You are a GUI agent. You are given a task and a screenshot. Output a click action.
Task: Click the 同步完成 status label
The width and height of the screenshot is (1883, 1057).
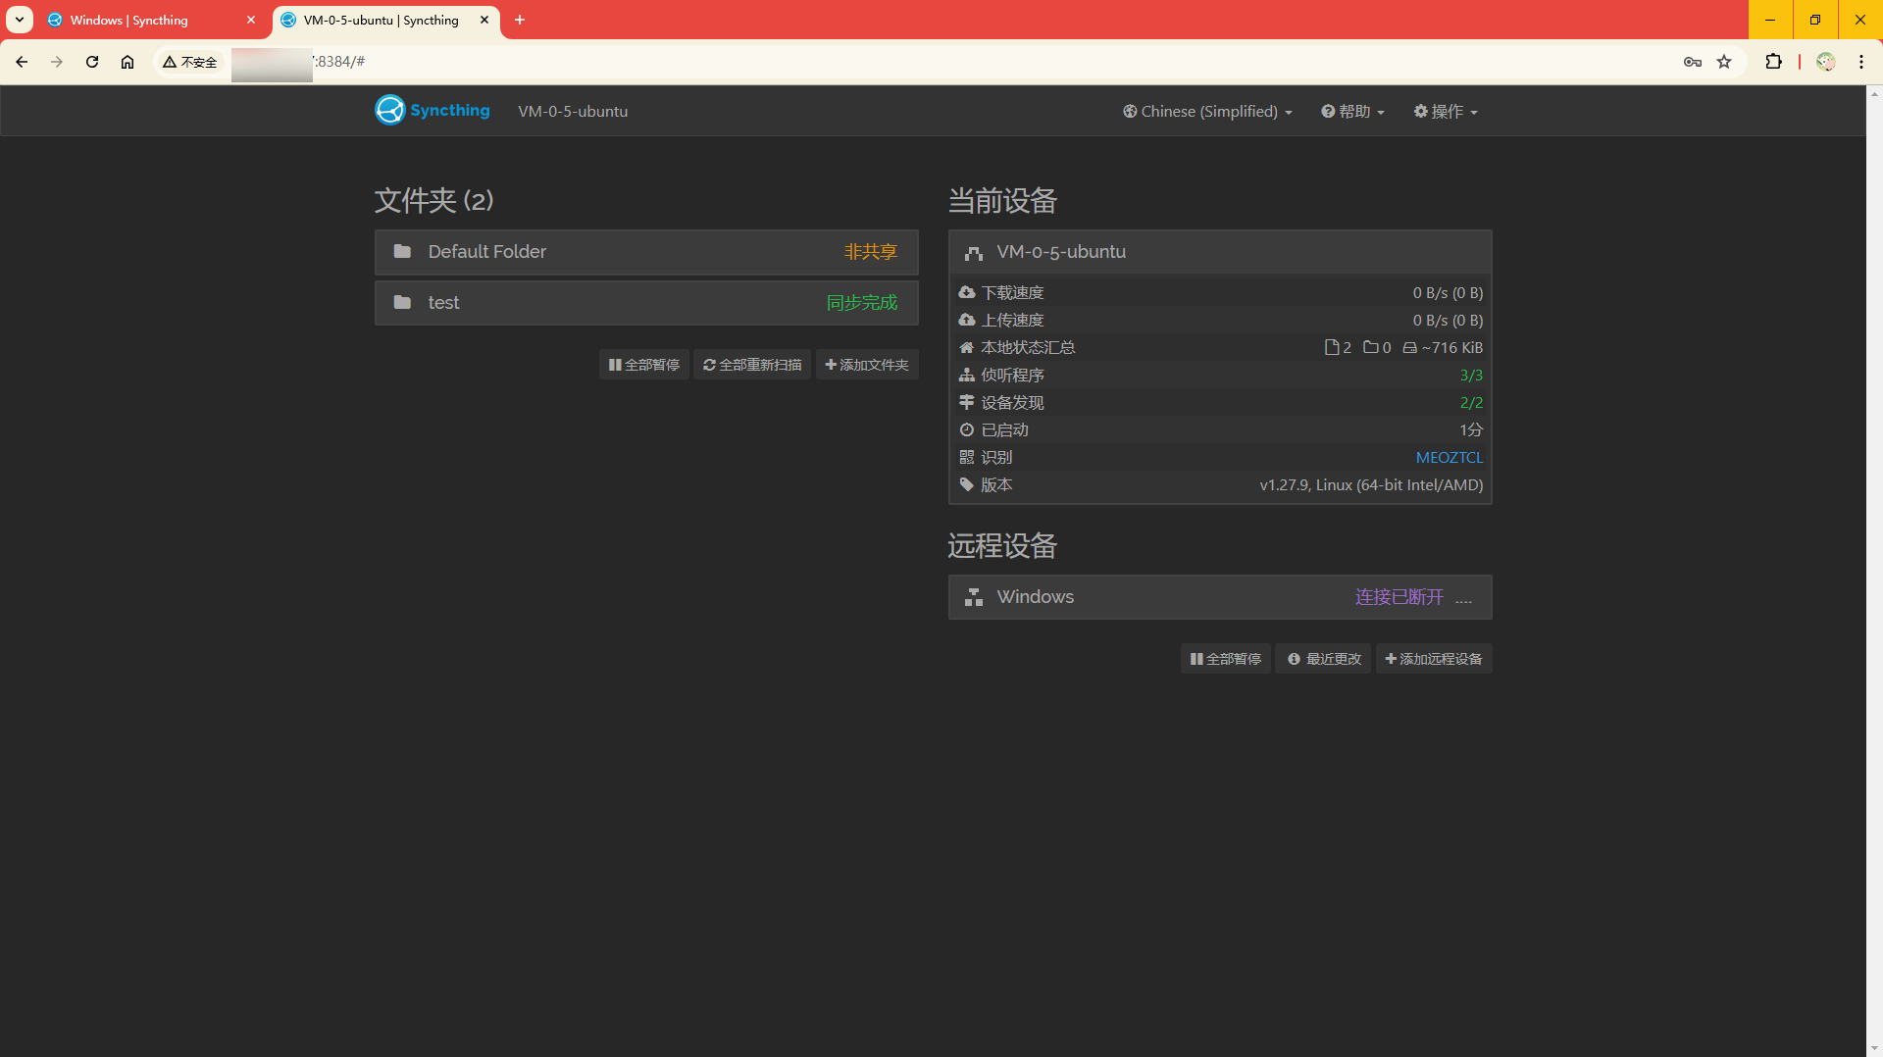pyautogui.click(x=862, y=303)
